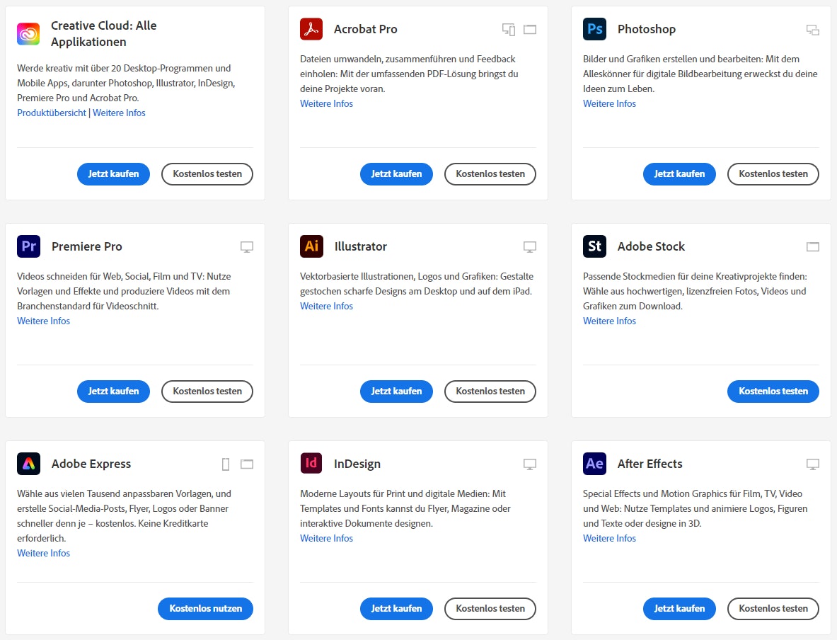
Task: Open Weitere Infos for Premiere Pro
Action: (x=43, y=321)
